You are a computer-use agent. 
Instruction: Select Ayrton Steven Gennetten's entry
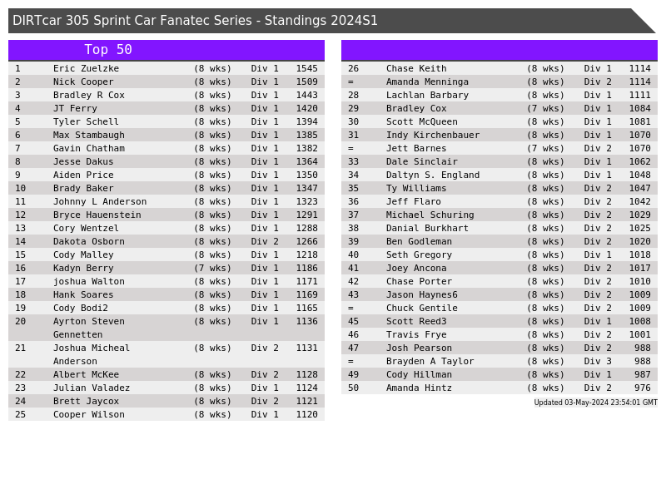89,328
